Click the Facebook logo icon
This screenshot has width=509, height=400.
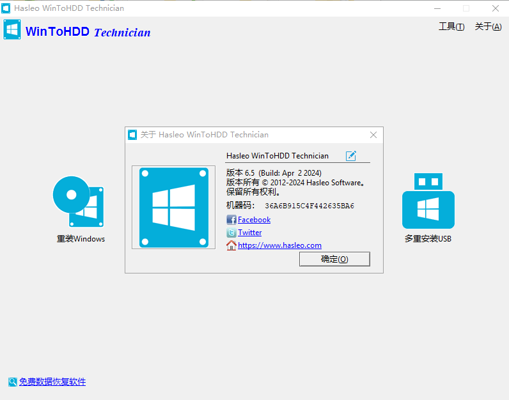(231, 220)
